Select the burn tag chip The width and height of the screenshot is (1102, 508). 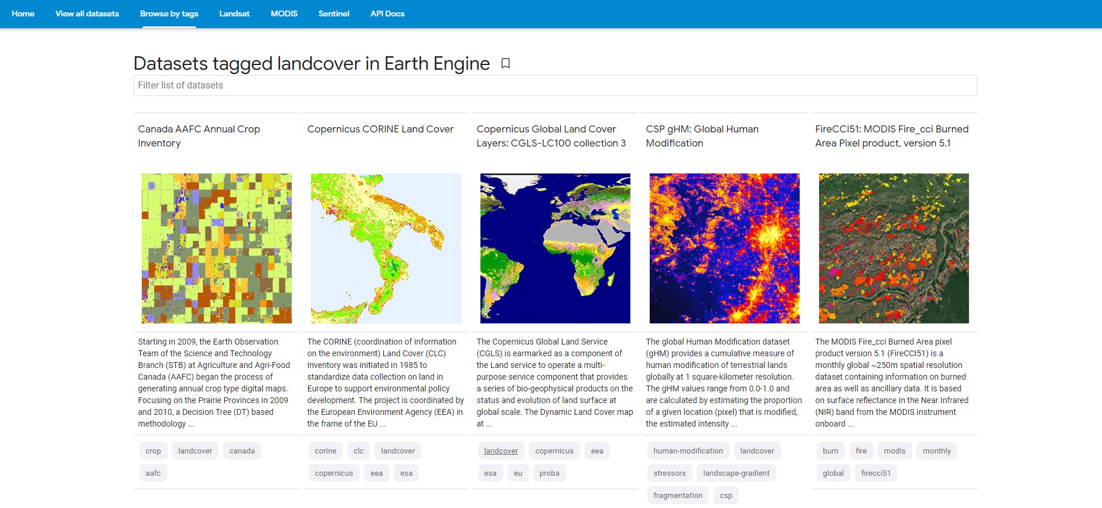[830, 451]
